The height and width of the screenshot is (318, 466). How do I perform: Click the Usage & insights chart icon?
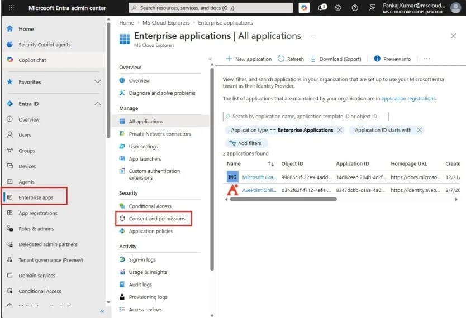click(122, 272)
